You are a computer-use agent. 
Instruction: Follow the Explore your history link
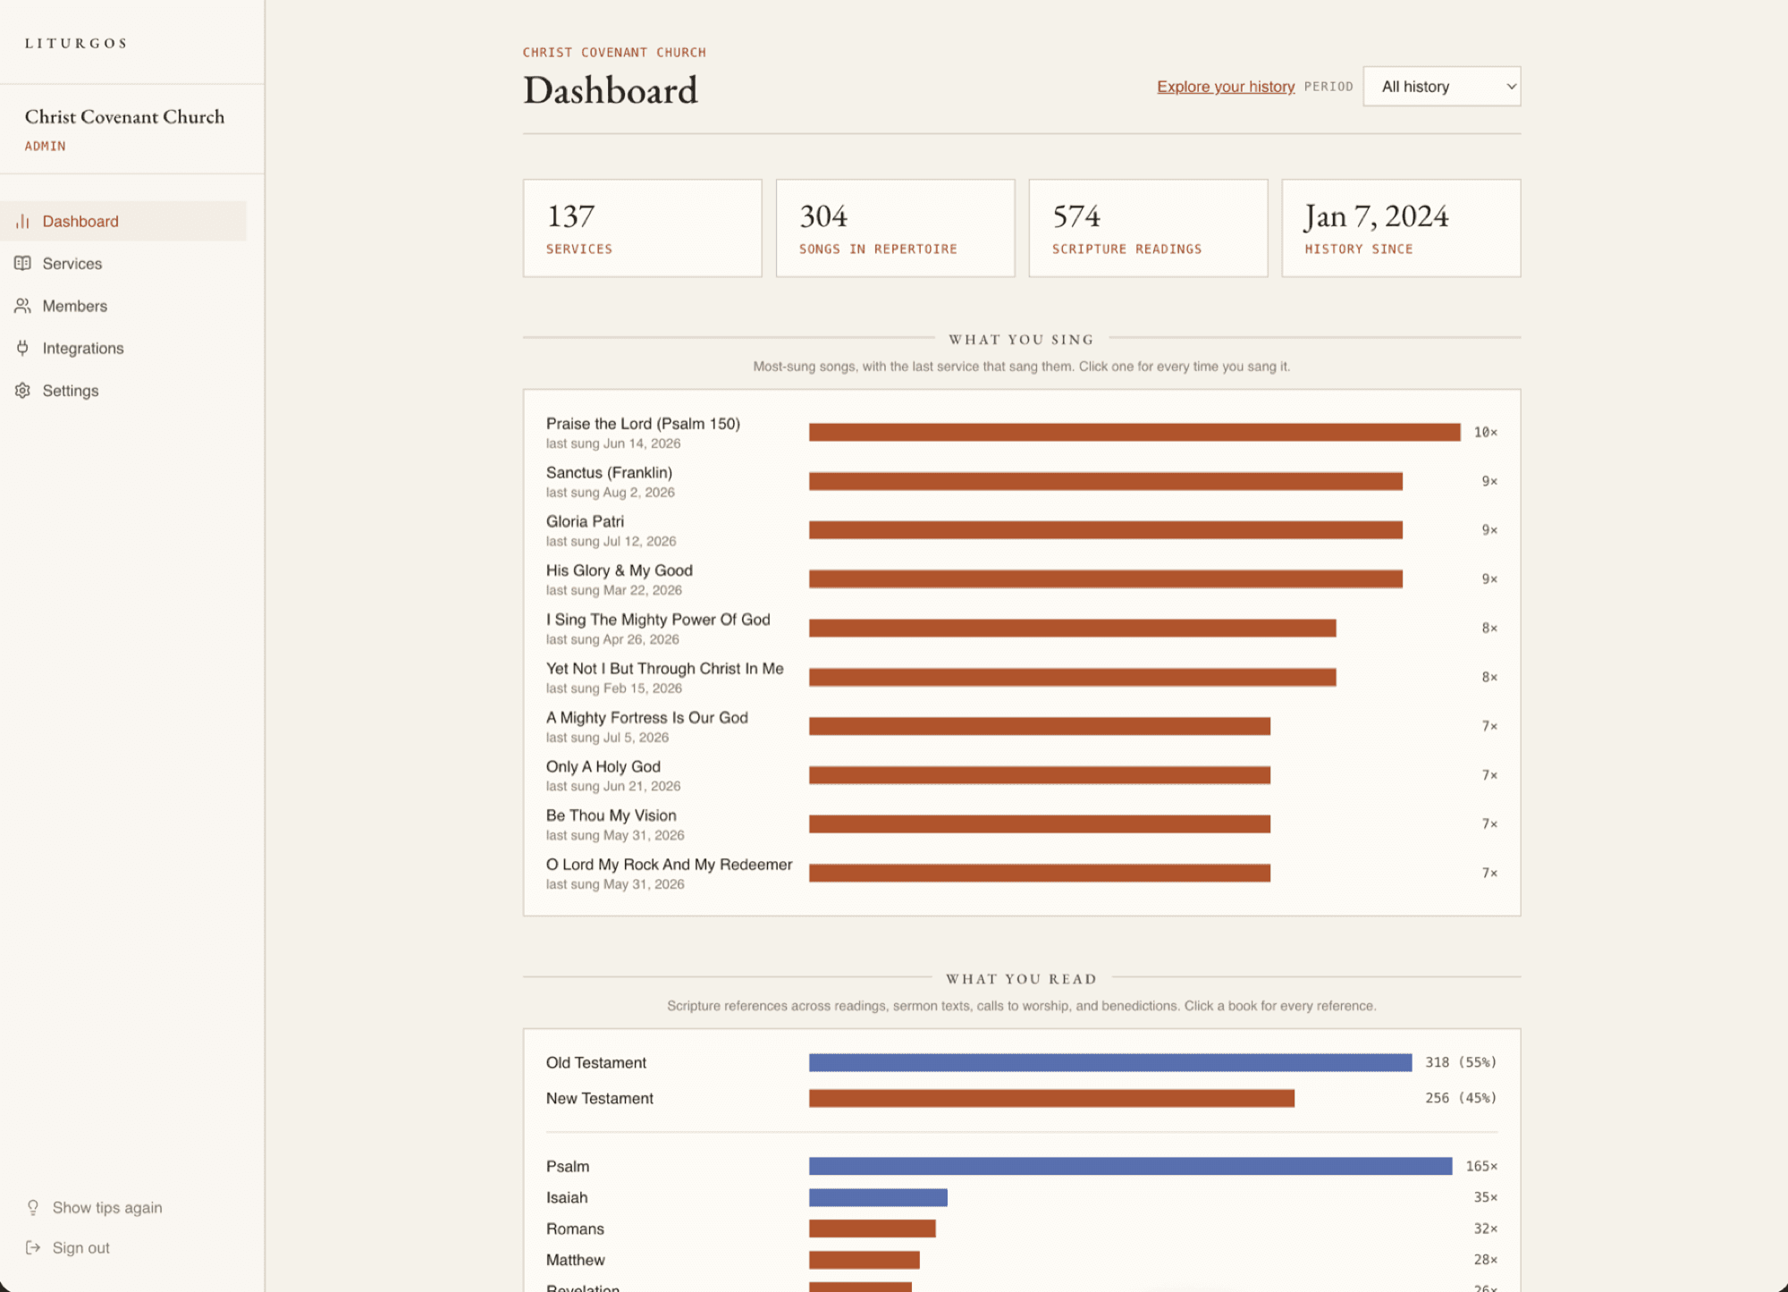1226,87
